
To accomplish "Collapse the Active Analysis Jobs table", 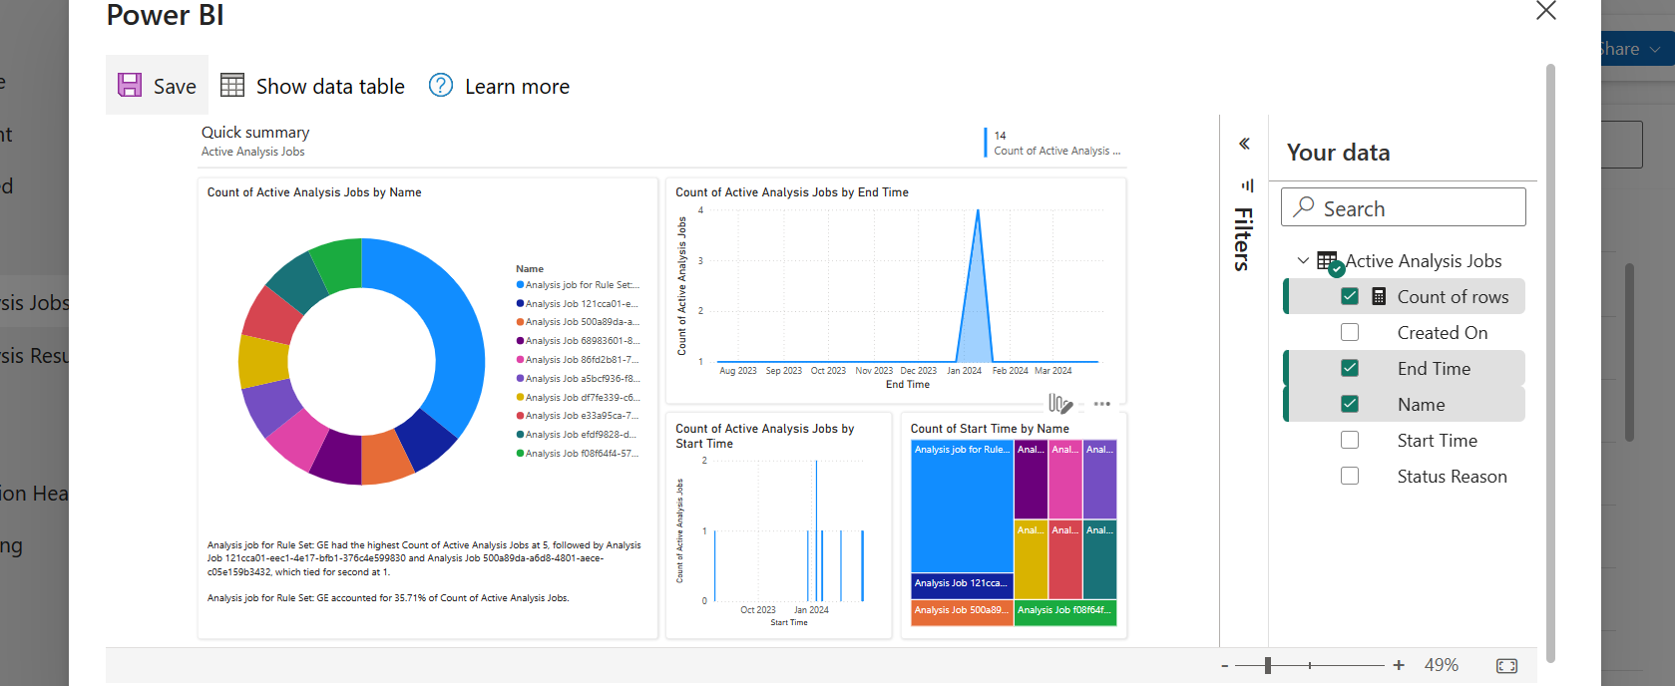I will pyautogui.click(x=1303, y=261).
